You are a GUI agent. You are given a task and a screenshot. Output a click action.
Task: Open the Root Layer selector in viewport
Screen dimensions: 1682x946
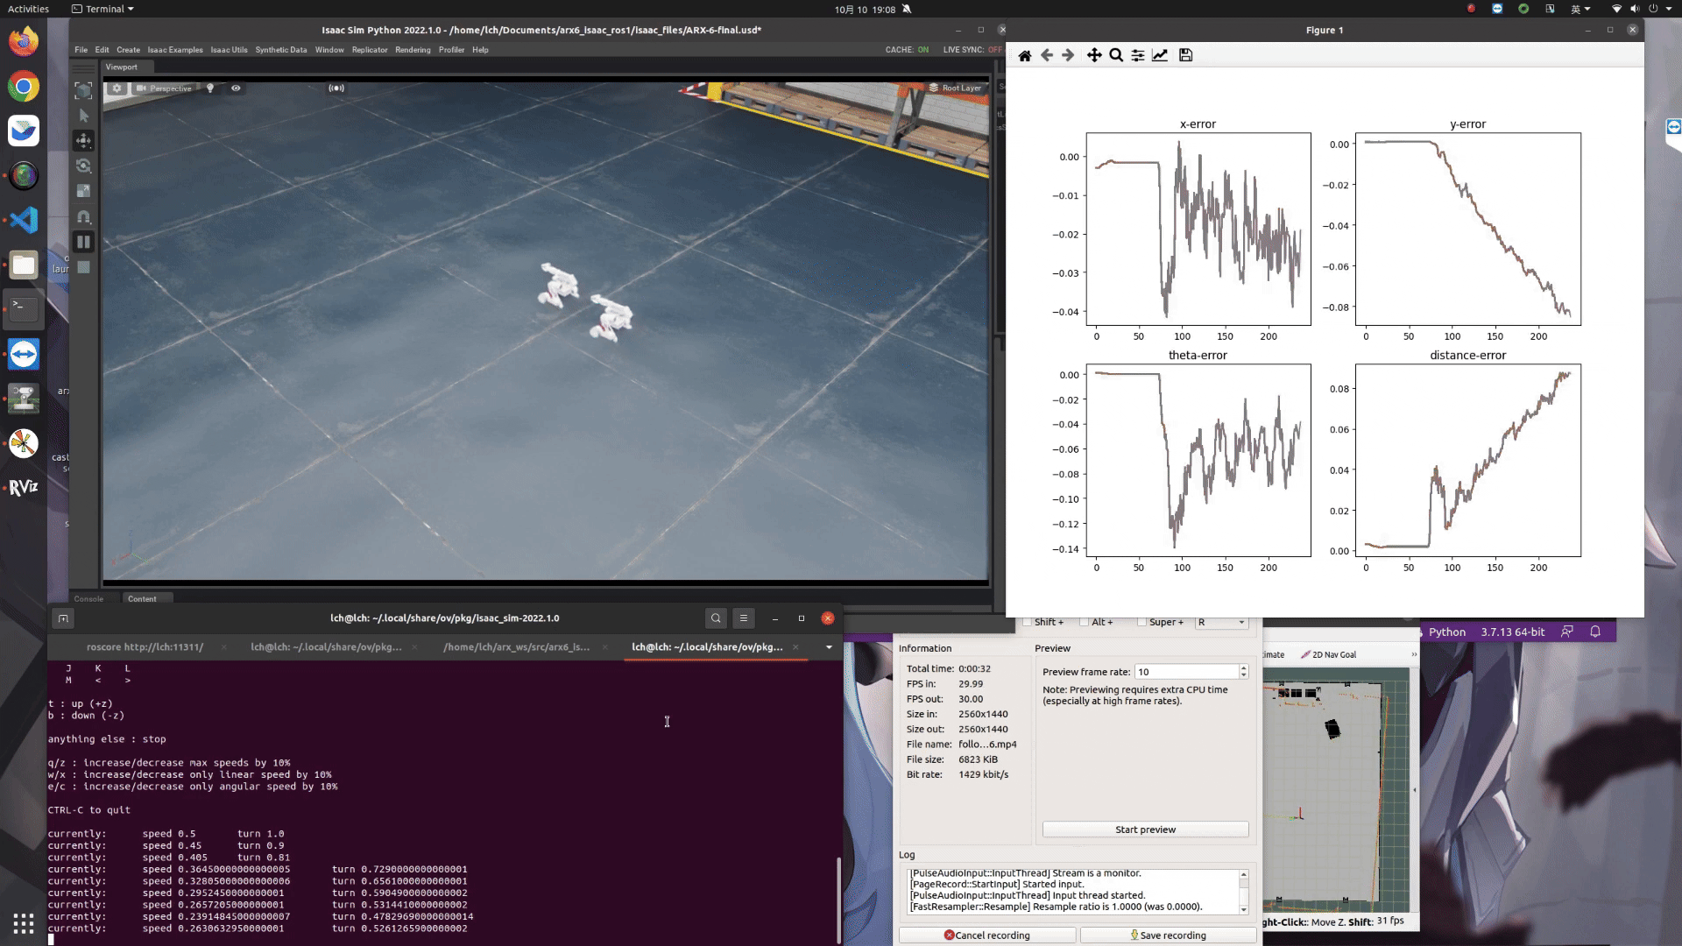click(955, 88)
